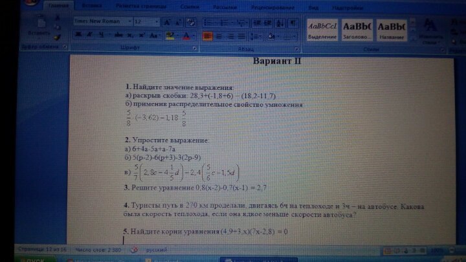Click the Print Layout view icon
Screen dimensions: 466x262
(x=388, y=251)
